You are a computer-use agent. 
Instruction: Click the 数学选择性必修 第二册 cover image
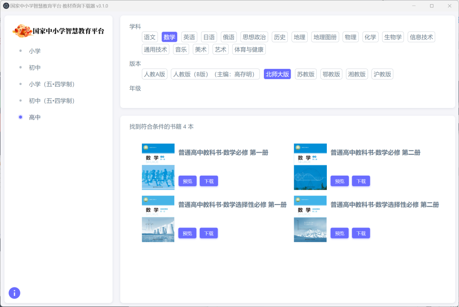[310, 219]
